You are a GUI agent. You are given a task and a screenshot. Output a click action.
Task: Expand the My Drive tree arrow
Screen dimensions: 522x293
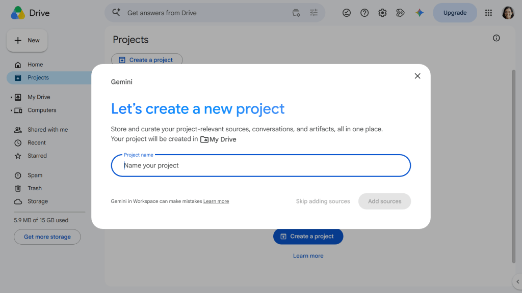click(11, 97)
